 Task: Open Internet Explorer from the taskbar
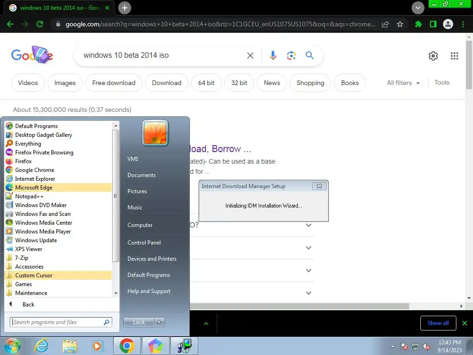[41, 346]
